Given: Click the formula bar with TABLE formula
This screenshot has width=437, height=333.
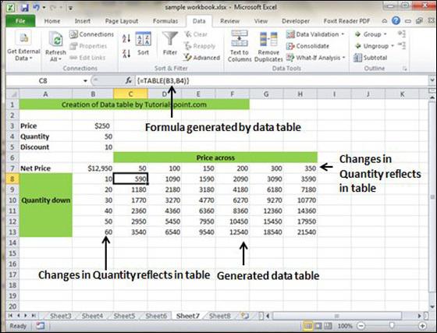Looking at the screenshot, I should click(282, 81).
